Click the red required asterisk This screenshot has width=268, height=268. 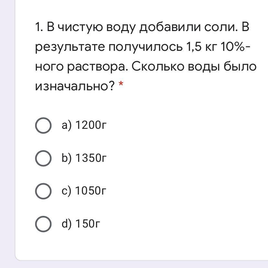[x=121, y=85]
